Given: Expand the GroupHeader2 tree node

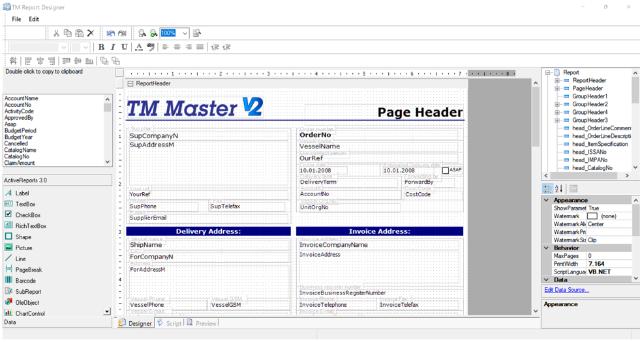Looking at the screenshot, I should 557,104.
